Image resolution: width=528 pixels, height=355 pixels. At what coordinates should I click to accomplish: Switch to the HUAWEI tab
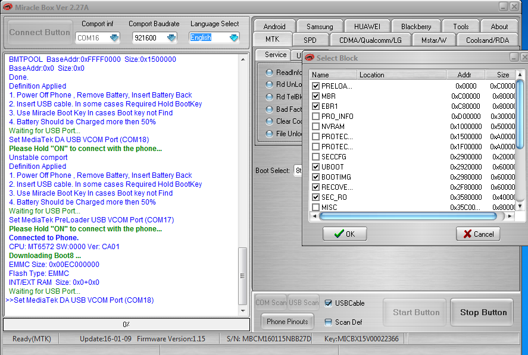click(x=367, y=26)
